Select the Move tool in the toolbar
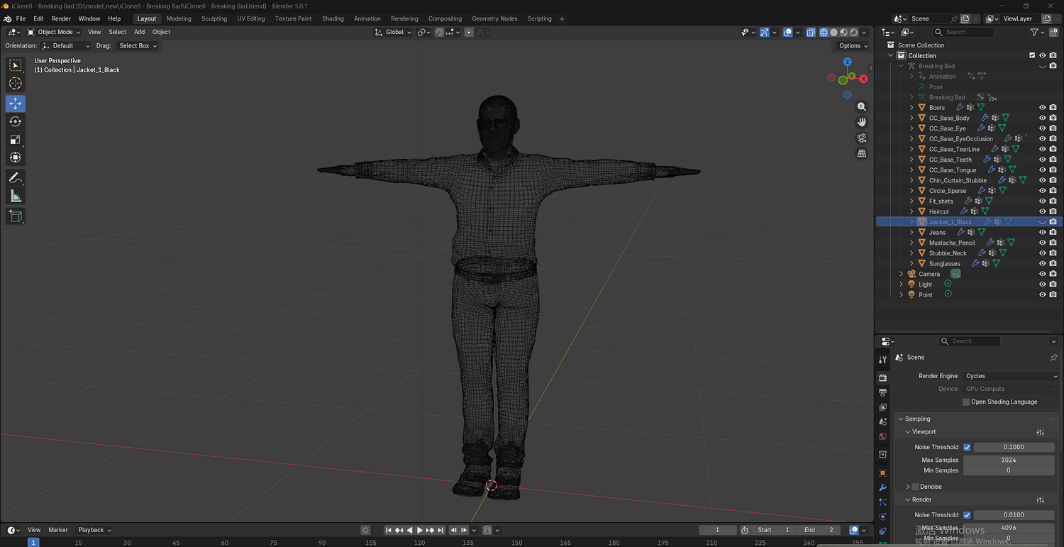This screenshot has height=547, width=1064. pyautogui.click(x=15, y=104)
